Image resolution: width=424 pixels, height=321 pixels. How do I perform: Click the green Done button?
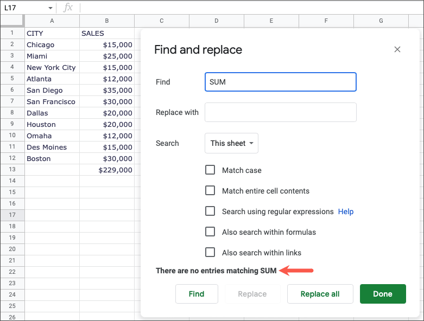point(383,294)
